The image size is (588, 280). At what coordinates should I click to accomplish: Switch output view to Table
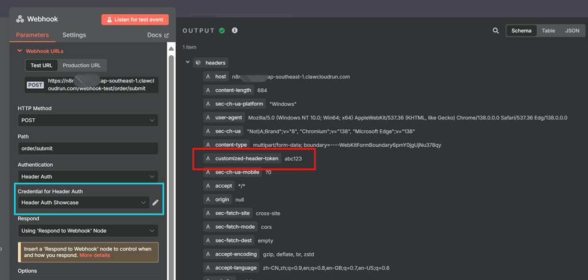pyautogui.click(x=548, y=31)
